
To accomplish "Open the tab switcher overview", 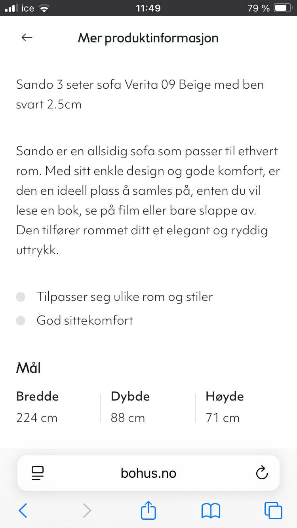I will tap(272, 511).
